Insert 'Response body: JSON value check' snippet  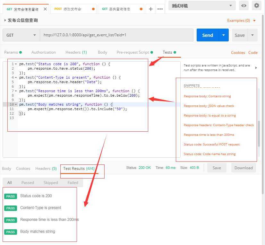pyautogui.click(x=209, y=106)
